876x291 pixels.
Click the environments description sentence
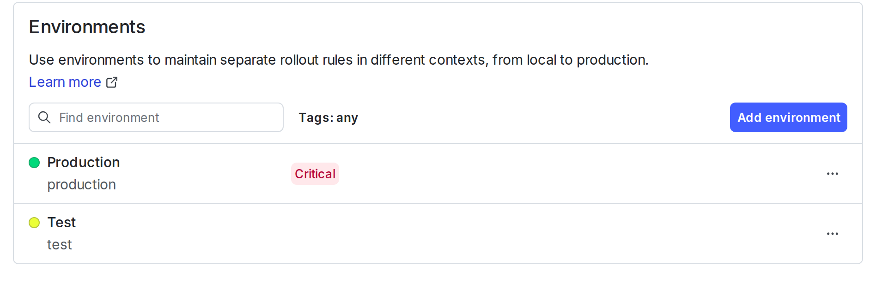coord(338,60)
